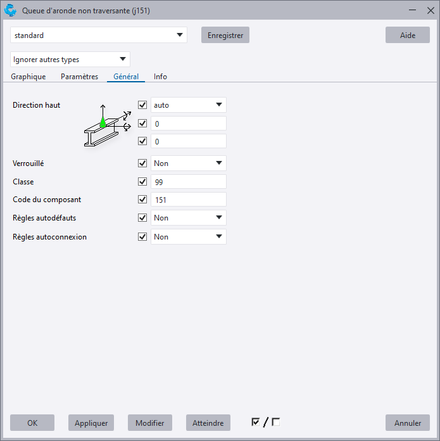Switch to the Info tab
The image size is (440, 441).
point(160,77)
